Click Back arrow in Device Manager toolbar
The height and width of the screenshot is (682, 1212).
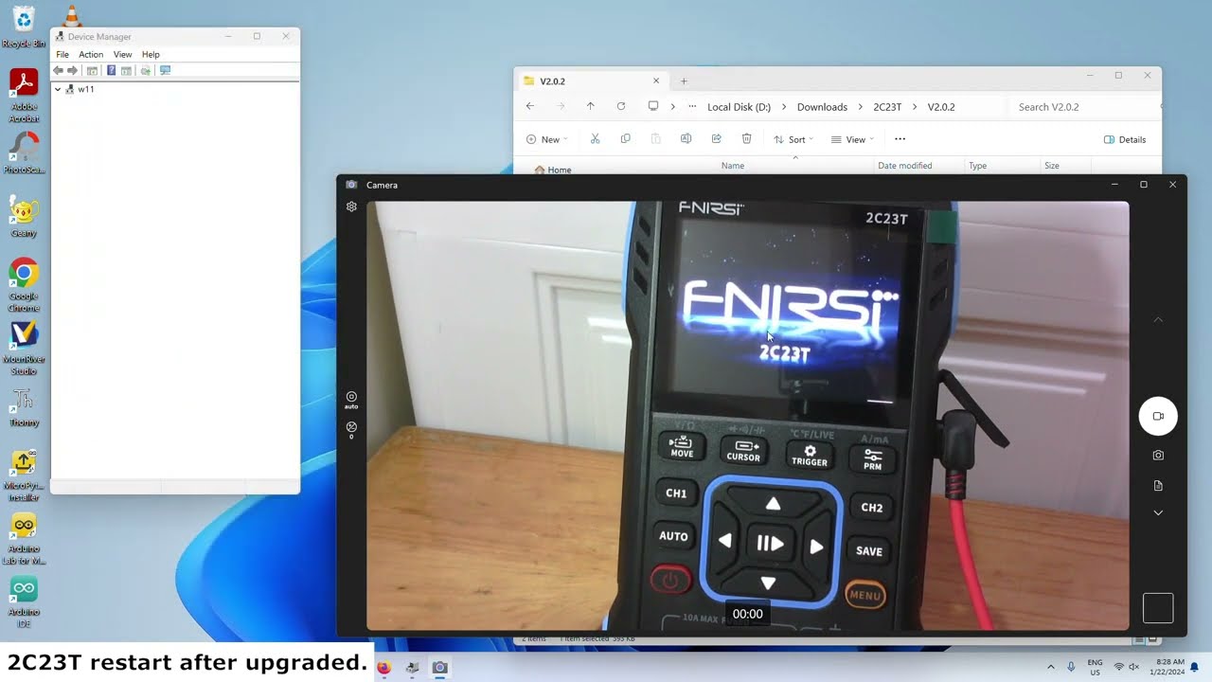(x=59, y=71)
